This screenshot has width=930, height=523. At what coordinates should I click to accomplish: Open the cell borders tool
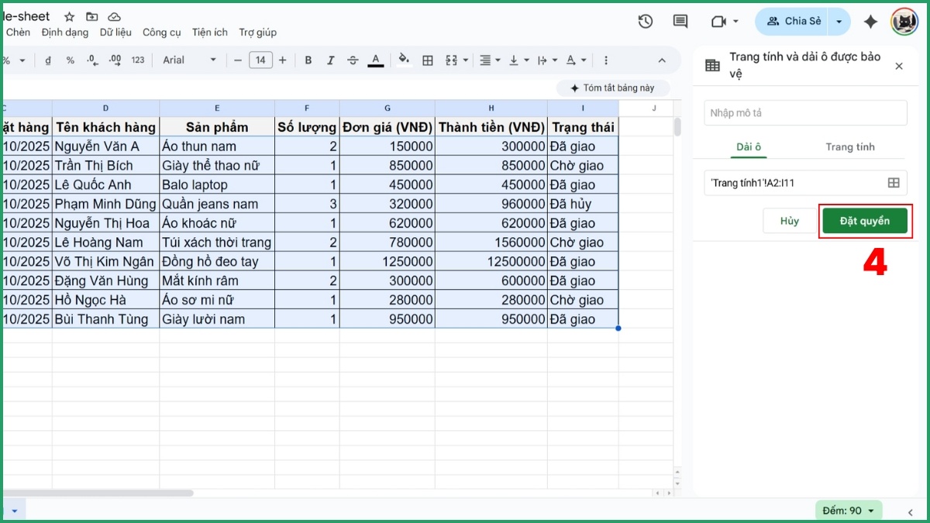click(x=428, y=60)
